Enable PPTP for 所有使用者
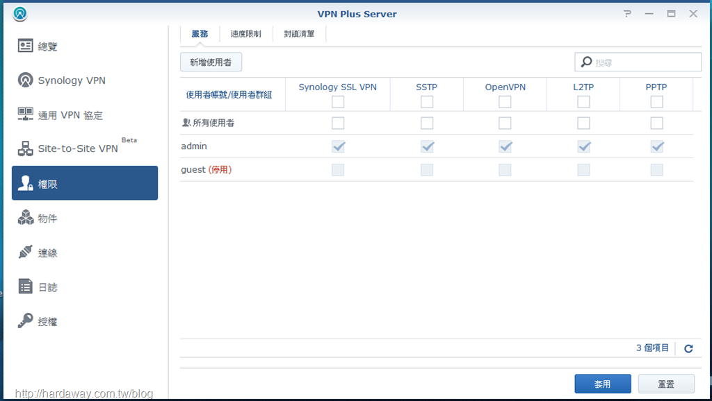 click(x=656, y=123)
